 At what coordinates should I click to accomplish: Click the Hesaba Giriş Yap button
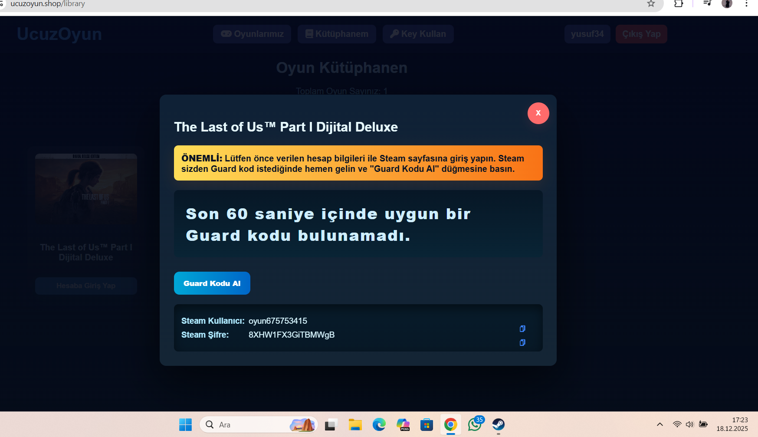(86, 286)
